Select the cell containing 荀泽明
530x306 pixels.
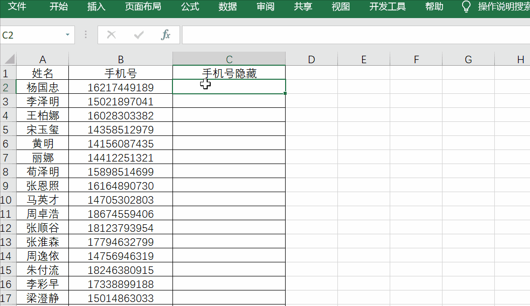[x=43, y=172]
